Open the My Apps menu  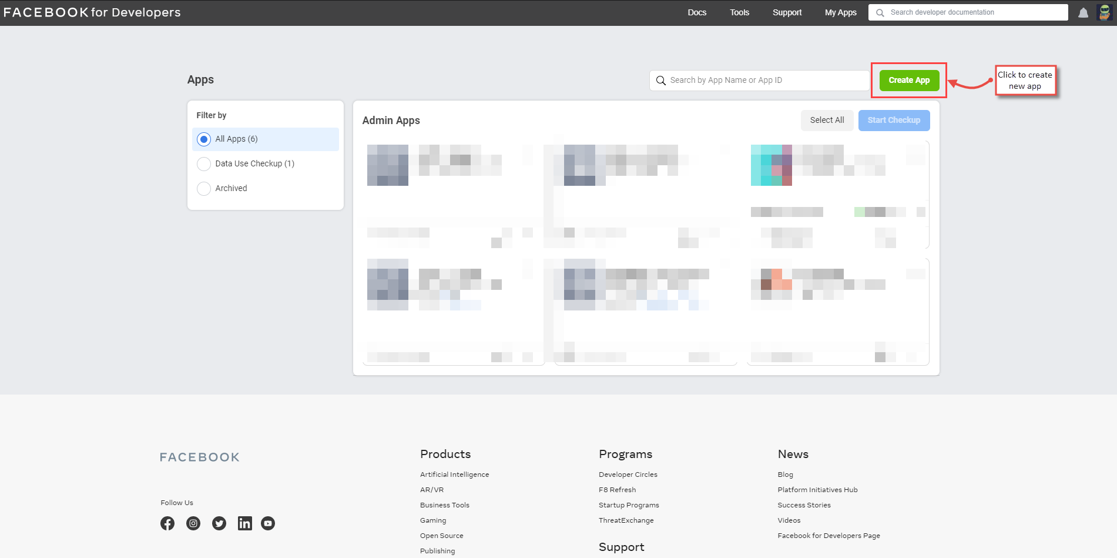click(x=840, y=12)
